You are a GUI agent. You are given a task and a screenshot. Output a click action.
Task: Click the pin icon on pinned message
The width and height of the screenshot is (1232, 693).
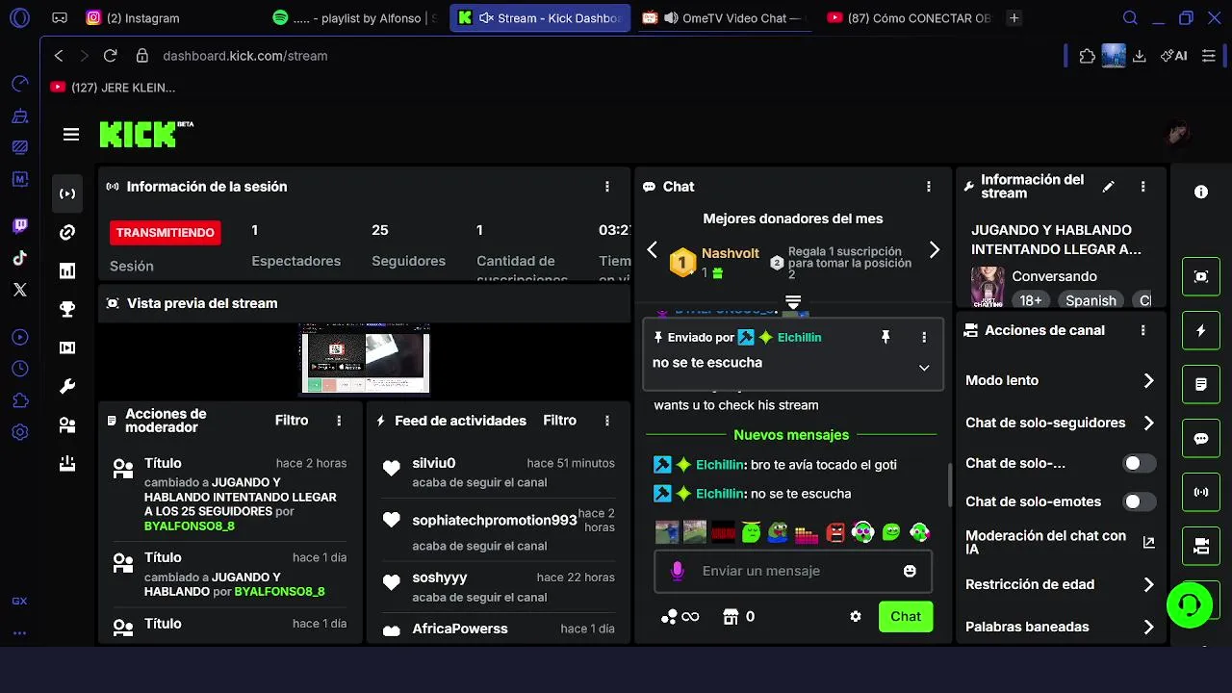885,337
